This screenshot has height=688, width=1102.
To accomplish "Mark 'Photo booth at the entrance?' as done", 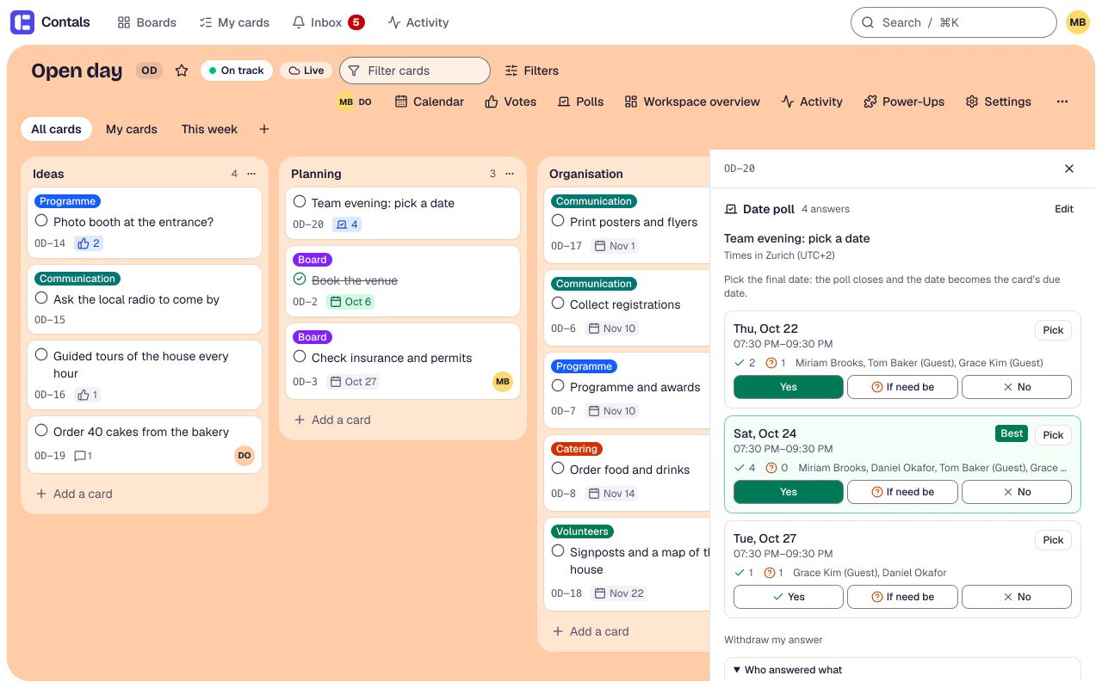I will pyautogui.click(x=41, y=221).
